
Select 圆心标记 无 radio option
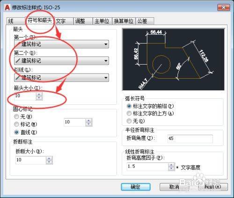pyautogui.click(x=23, y=117)
